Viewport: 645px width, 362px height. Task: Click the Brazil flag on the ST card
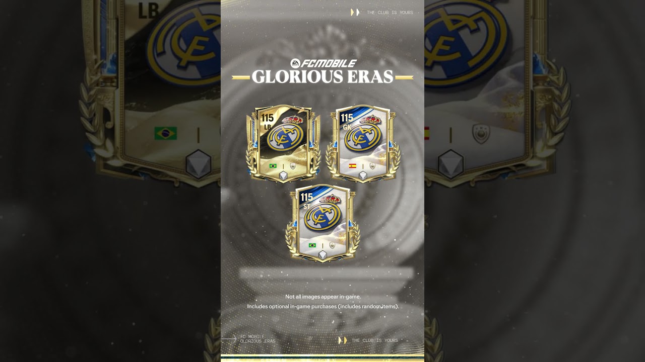[x=312, y=245]
